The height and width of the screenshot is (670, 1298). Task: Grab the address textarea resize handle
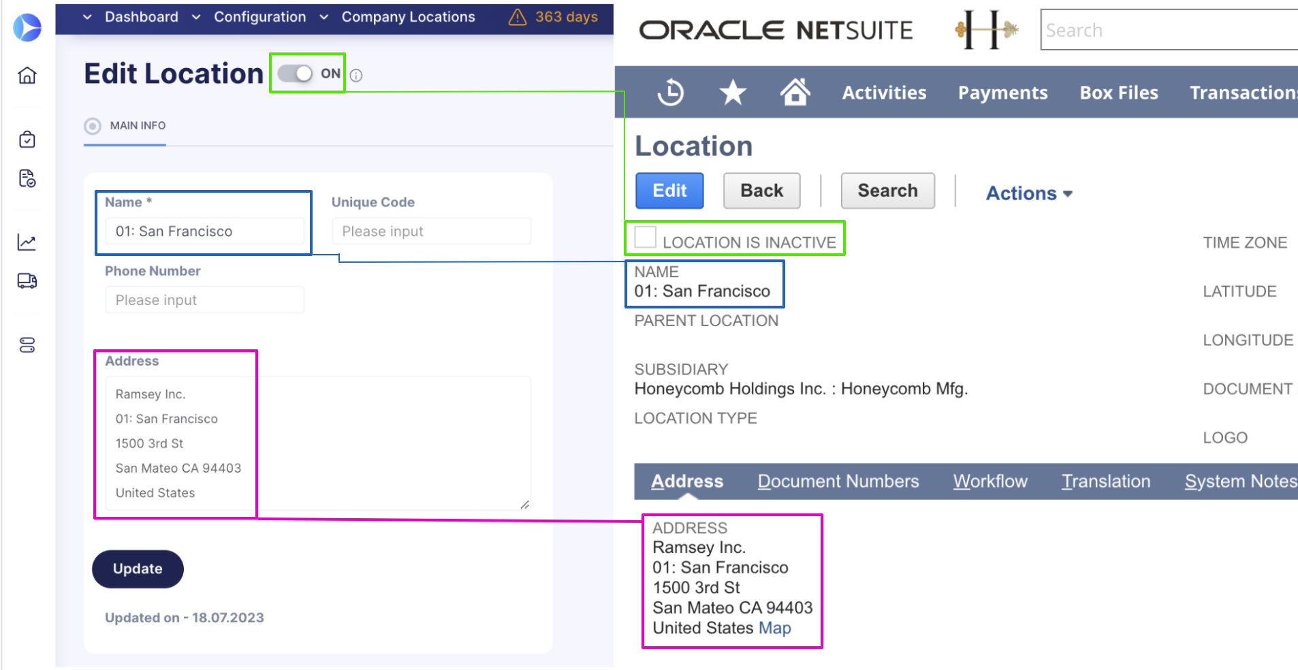(x=524, y=505)
